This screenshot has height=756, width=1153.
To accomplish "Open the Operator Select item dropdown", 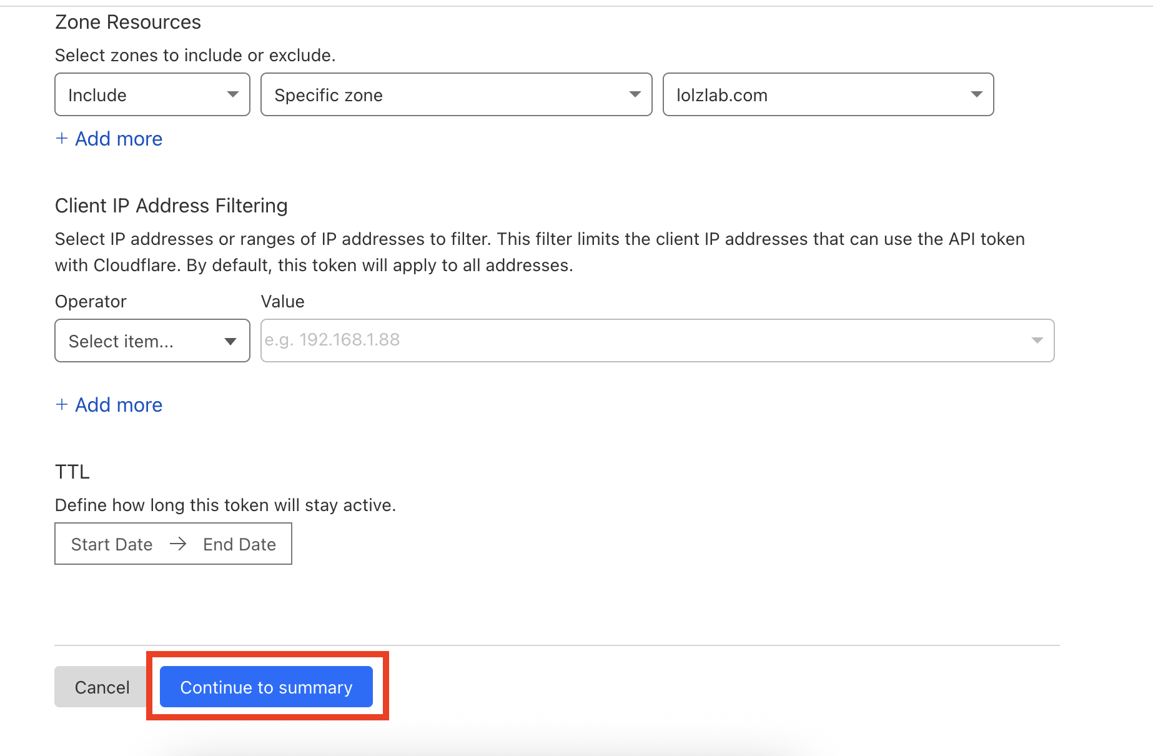I will coord(152,341).
